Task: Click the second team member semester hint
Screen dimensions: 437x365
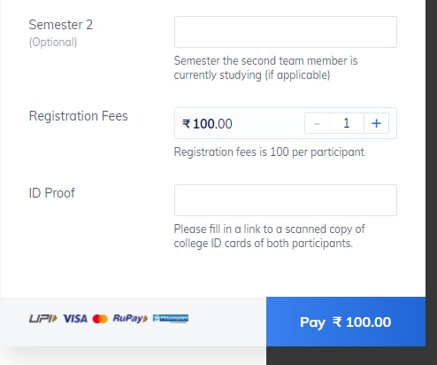Action: (x=265, y=67)
